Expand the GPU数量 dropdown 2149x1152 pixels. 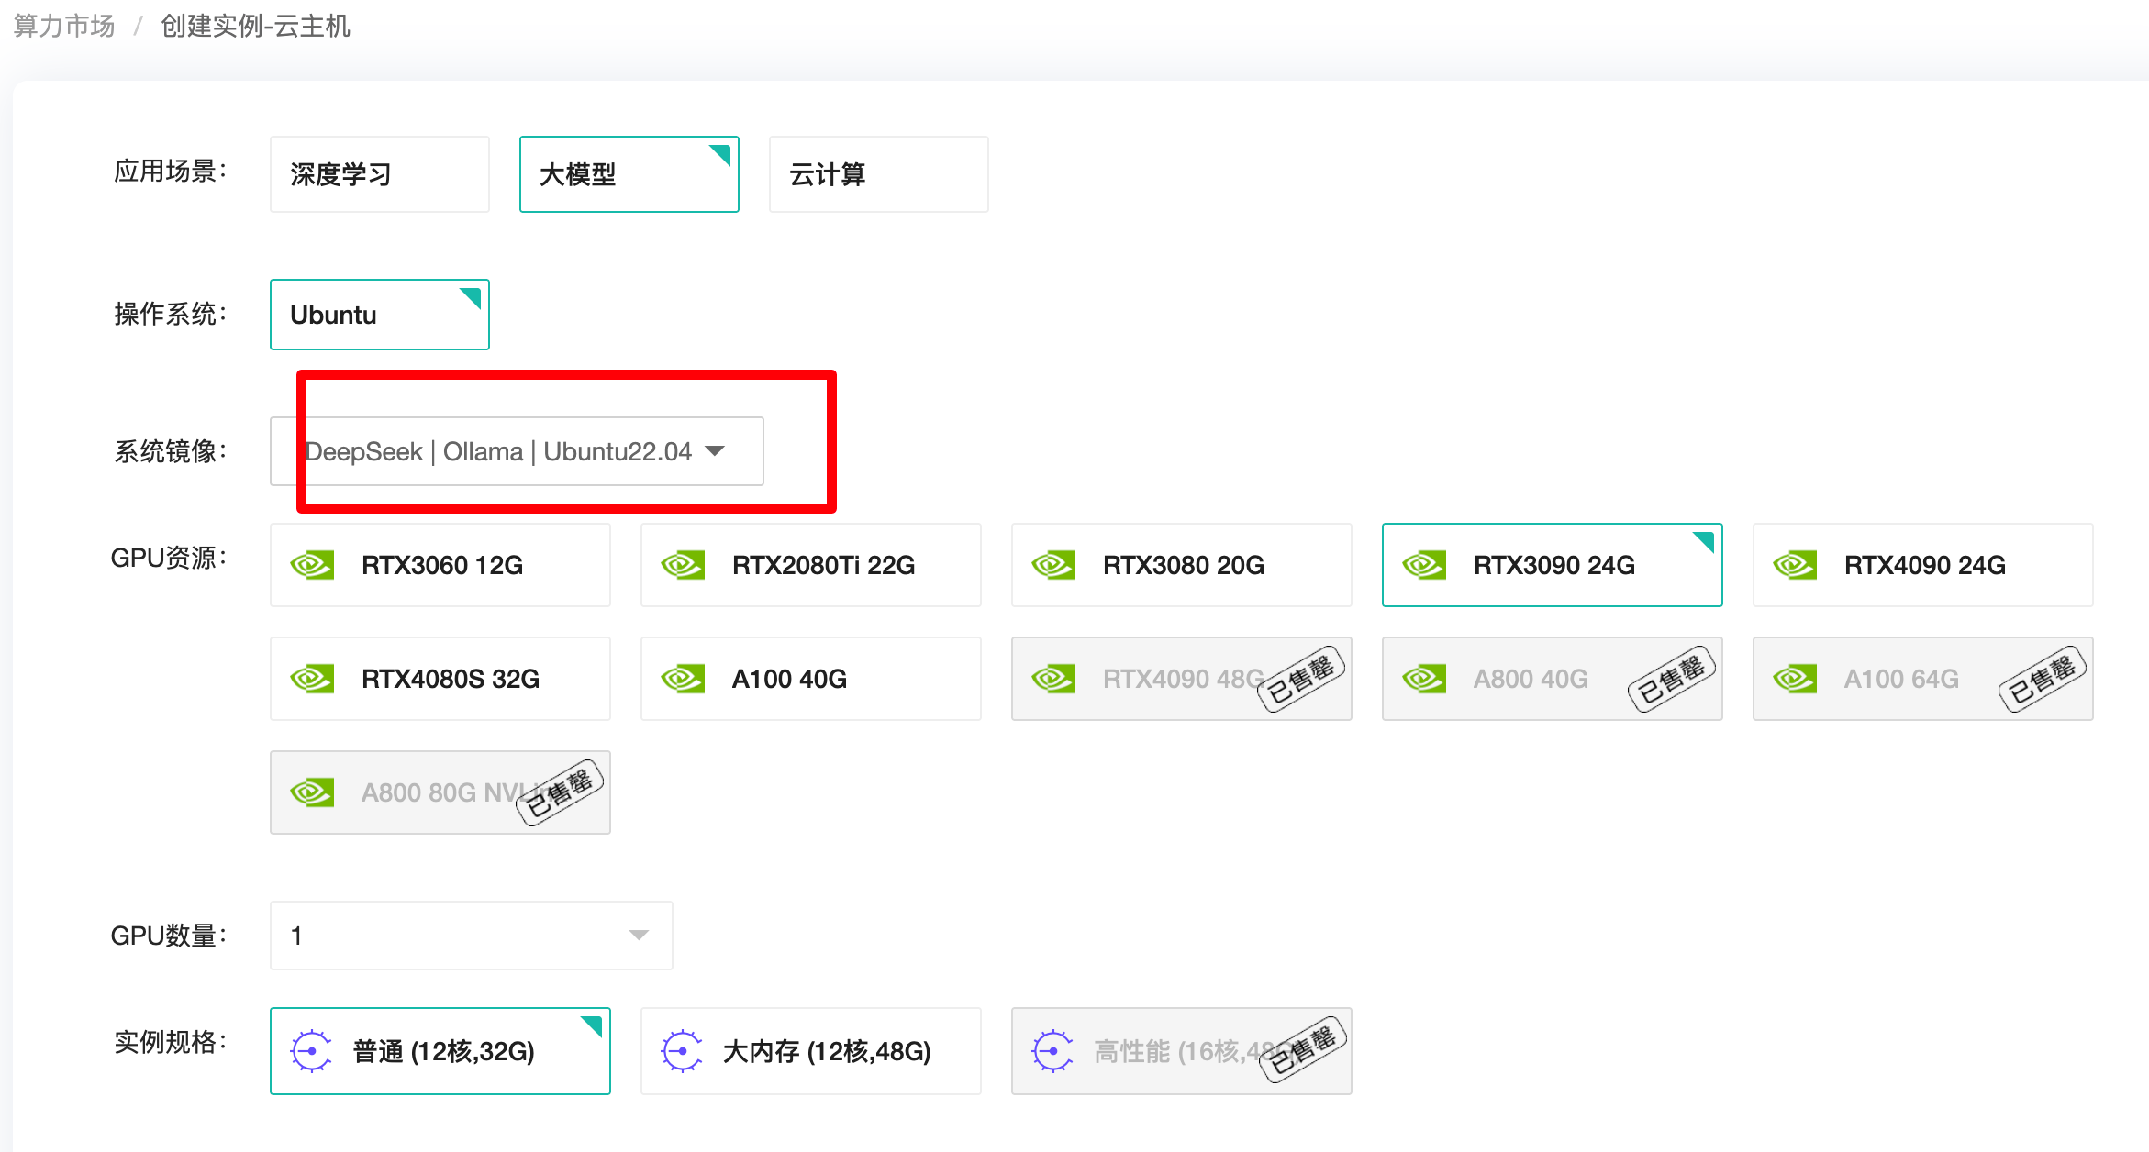point(471,936)
